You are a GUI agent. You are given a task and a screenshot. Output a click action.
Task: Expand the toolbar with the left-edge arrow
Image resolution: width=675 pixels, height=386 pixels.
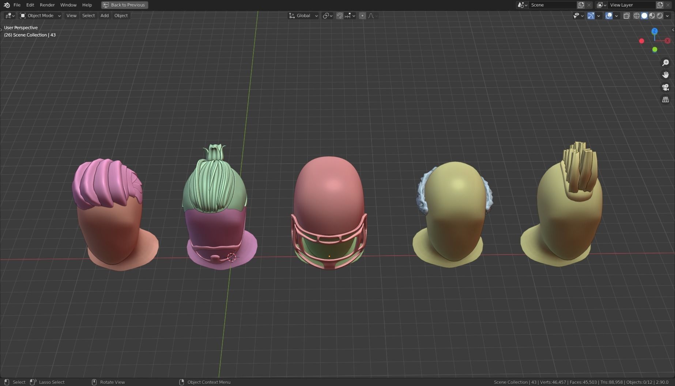pos(1,29)
